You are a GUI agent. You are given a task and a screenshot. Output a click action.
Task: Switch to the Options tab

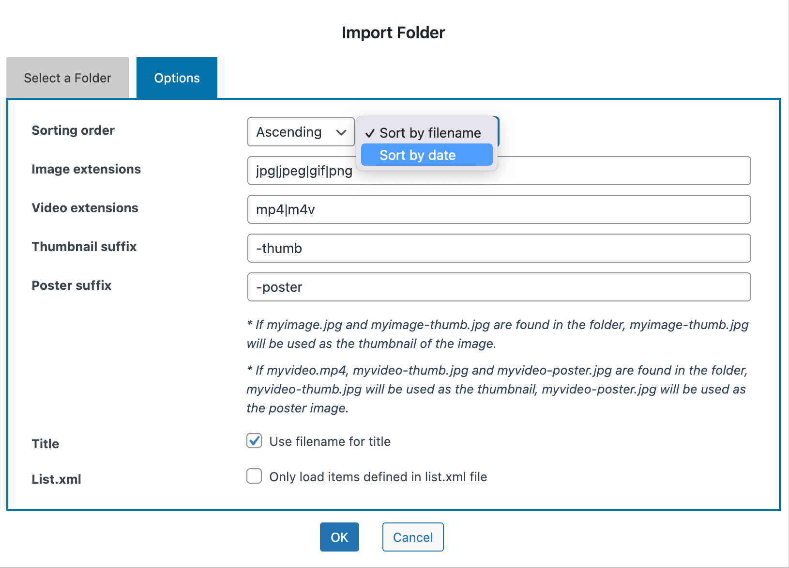click(177, 78)
